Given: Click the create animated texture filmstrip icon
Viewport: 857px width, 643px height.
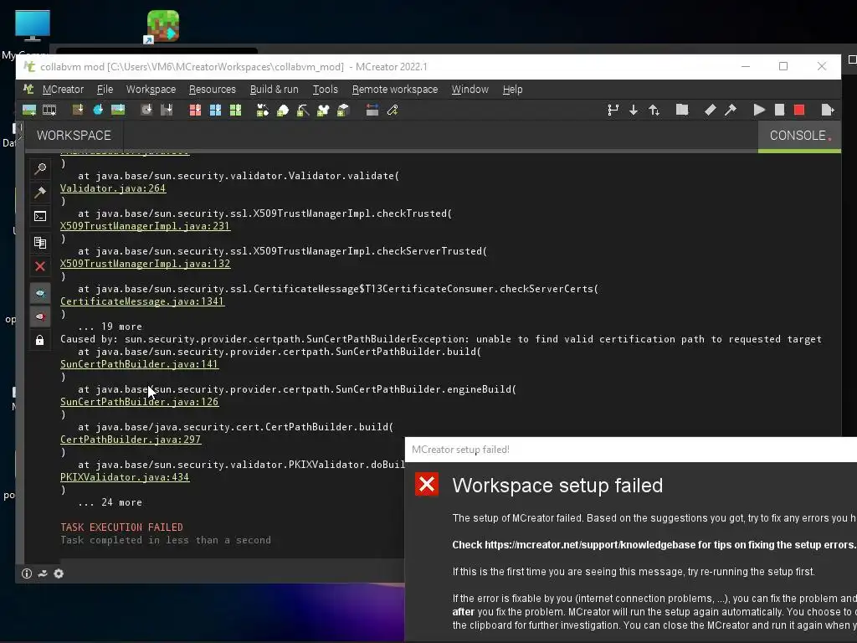Looking at the screenshot, I should 49,111.
